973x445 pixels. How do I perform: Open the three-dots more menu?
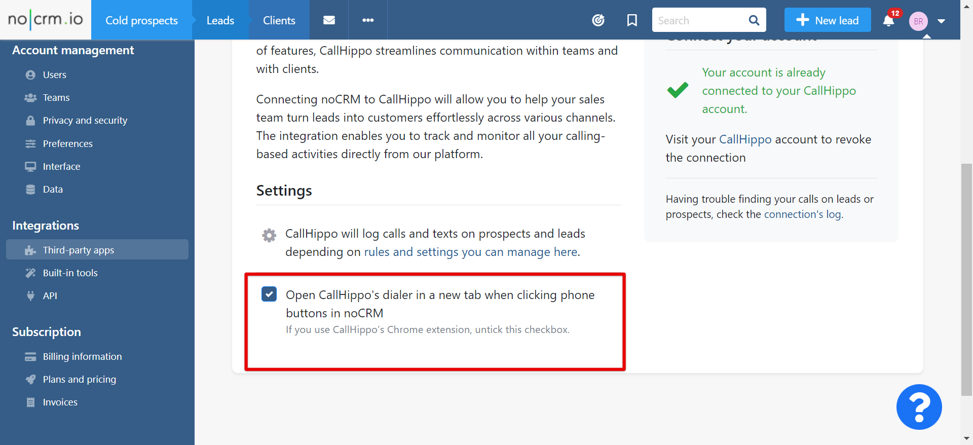368,20
